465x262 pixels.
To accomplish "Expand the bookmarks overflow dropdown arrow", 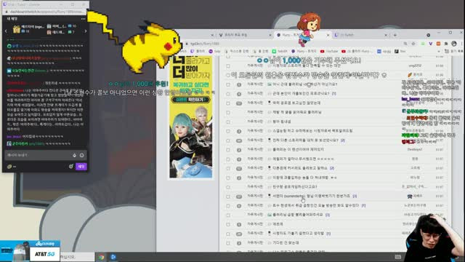I will [439, 52].
